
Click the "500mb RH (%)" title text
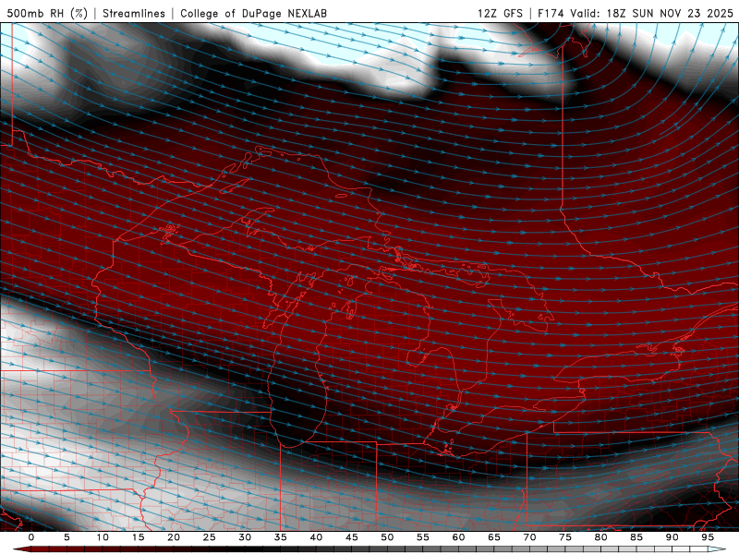[x=47, y=13]
